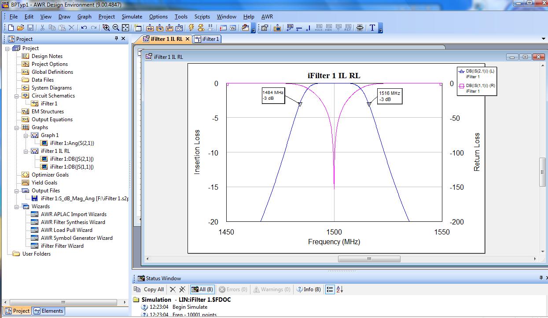Select Design Notes in project tree
Screen dimensions: 548x318
point(47,56)
